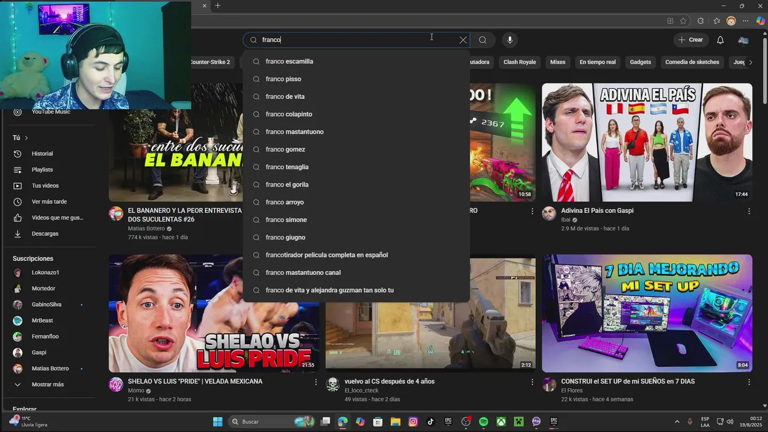Choose suggestion franco tenaglia
Screen dimensions: 768x432
[x=356, y=167]
